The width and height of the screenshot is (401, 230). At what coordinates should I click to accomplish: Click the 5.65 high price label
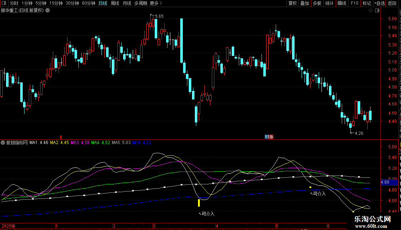click(159, 16)
